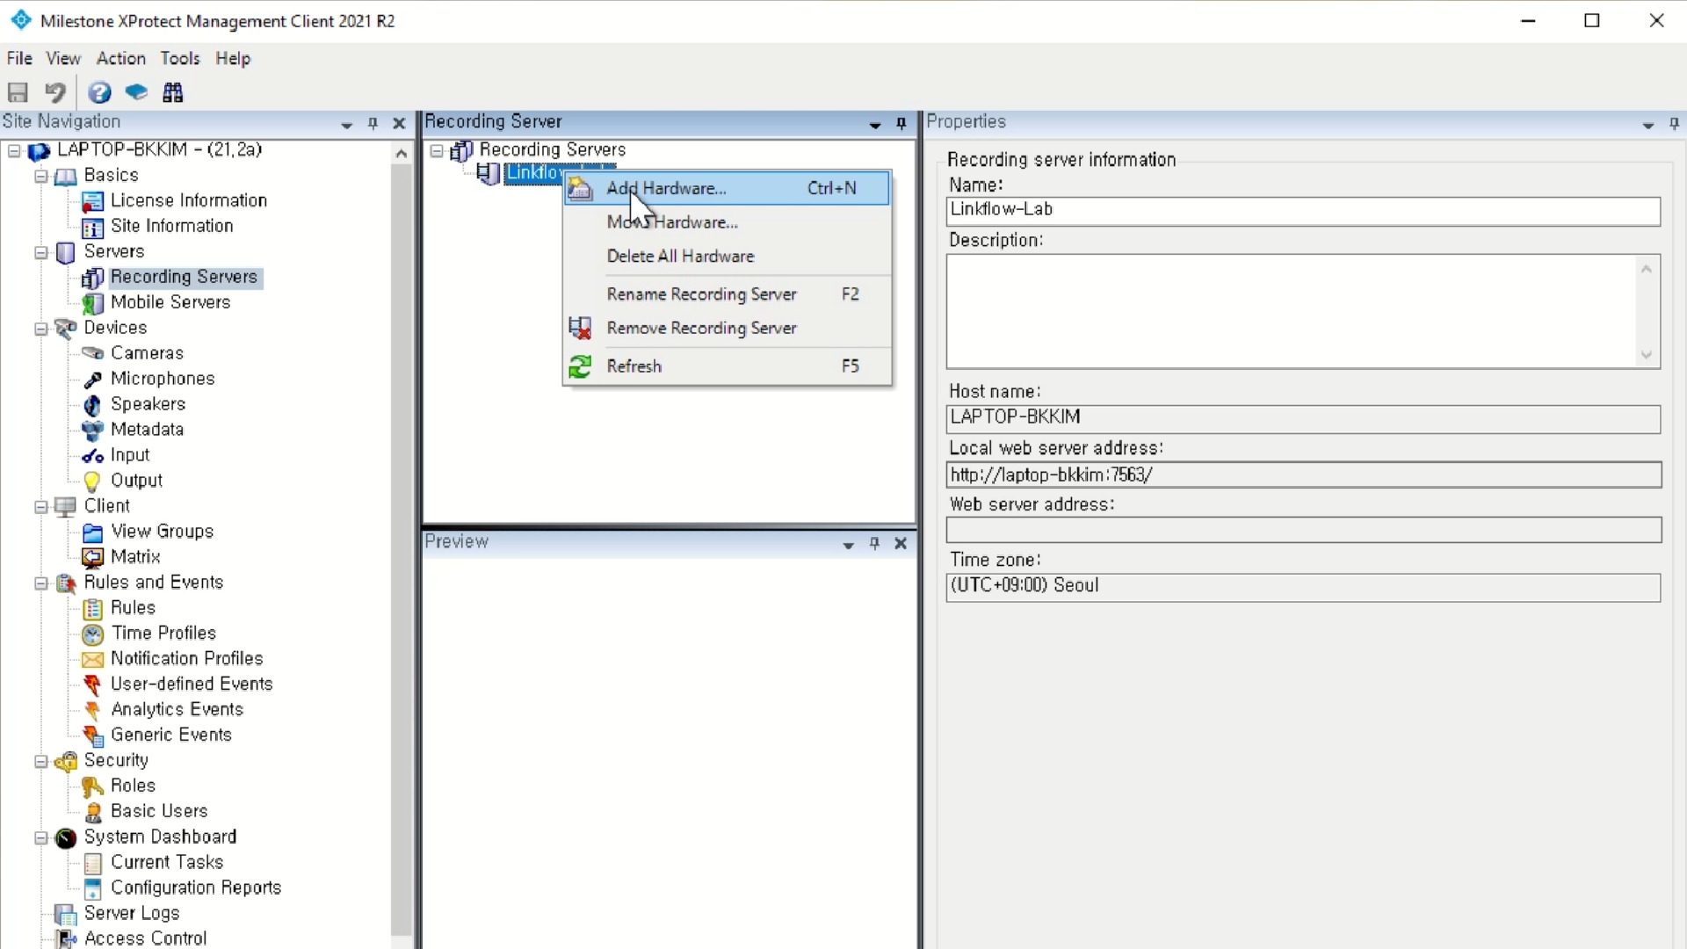Click the User-defined Events icon
Viewport: 1687px width, 949px height.
[x=92, y=685]
